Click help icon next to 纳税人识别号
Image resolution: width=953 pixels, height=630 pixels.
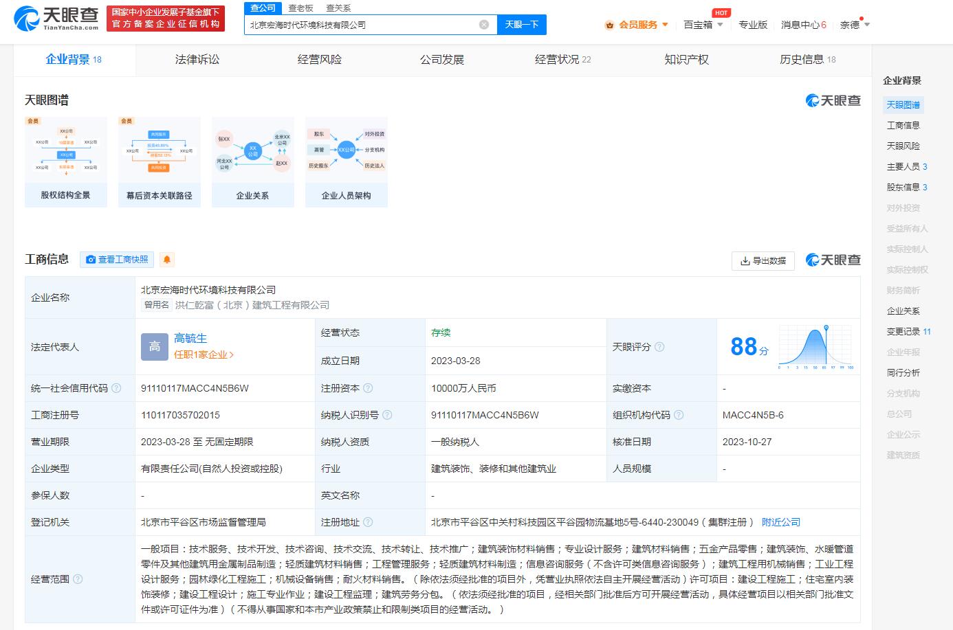click(x=387, y=415)
